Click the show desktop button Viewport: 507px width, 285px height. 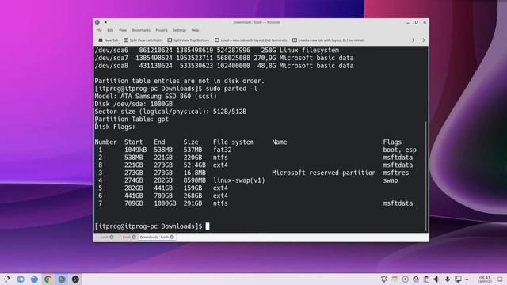tap(500, 279)
